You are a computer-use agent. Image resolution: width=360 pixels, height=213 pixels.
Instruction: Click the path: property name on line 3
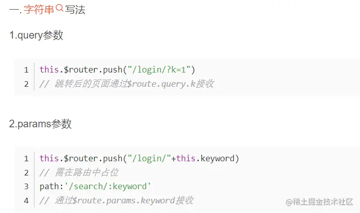pyautogui.click(x=51, y=187)
